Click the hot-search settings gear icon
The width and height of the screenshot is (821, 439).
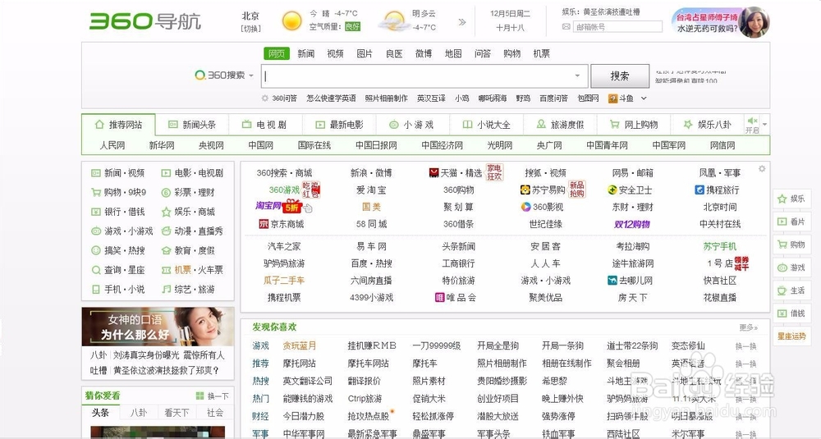click(265, 98)
